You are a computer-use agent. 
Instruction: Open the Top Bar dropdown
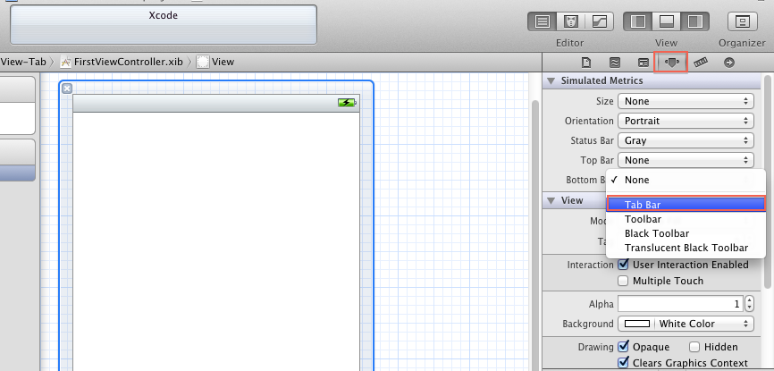[686, 160]
